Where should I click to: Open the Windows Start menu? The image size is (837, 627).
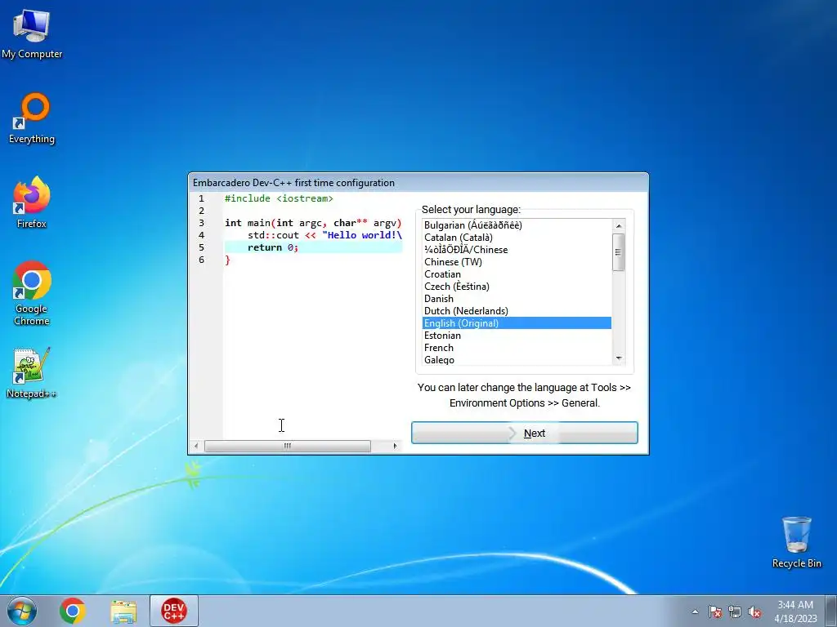pos(22,611)
